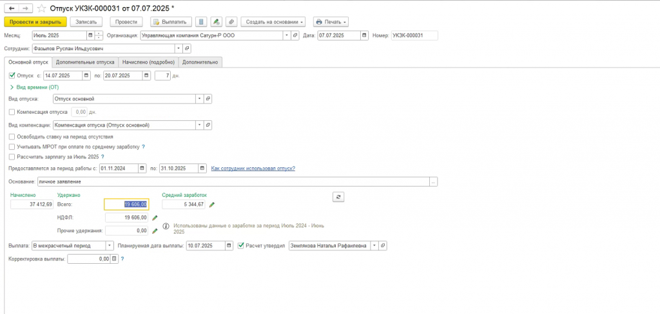
Task: Click Провести button
Action: pos(126,22)
